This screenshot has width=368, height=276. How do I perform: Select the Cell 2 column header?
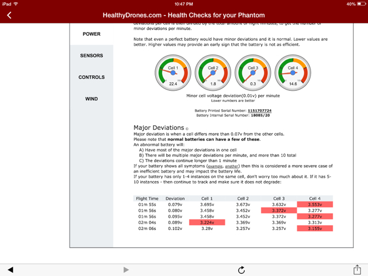[x=243, y=198]
